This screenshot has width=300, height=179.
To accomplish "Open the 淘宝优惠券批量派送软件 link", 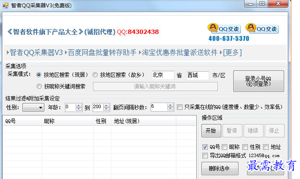I will tap(179, 52).
